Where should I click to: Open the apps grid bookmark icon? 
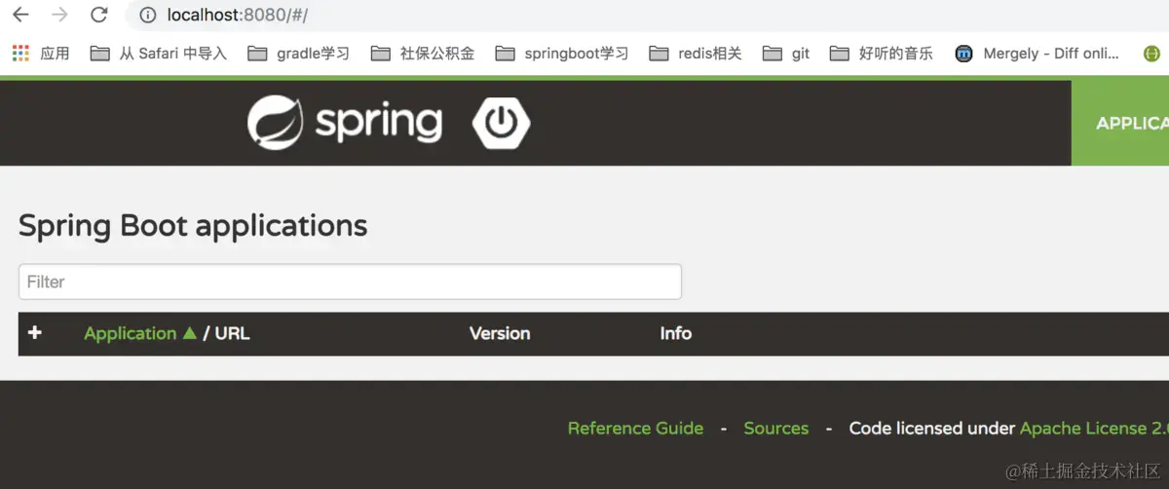(x=21, y=54)
